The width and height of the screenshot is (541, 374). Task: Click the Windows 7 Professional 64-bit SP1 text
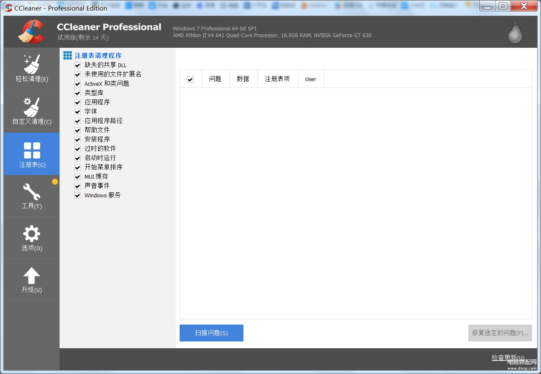215,29
